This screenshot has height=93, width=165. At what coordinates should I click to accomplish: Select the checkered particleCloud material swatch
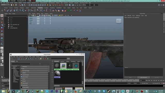76,67
